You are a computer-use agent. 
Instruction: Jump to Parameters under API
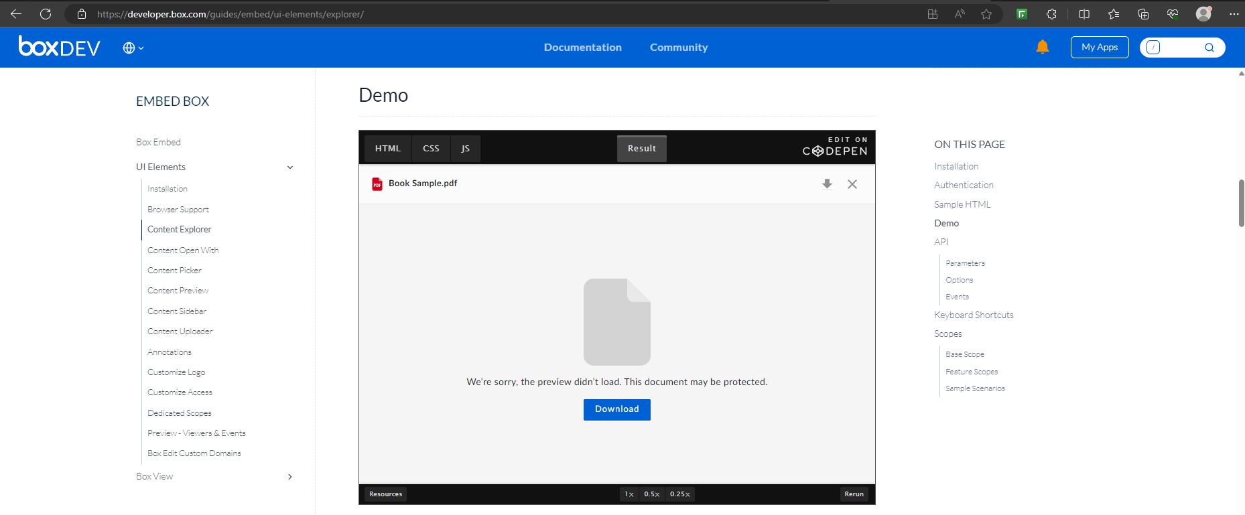point(965,263)
